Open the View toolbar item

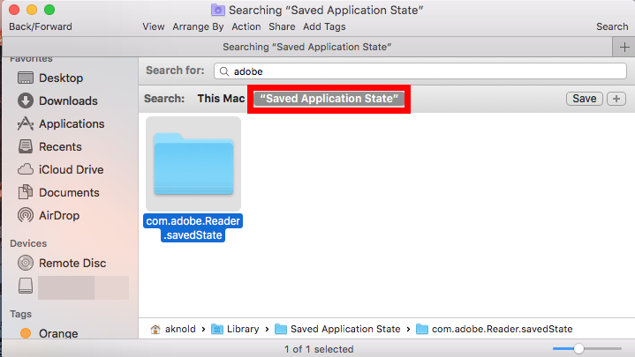(x=154, y=26)
